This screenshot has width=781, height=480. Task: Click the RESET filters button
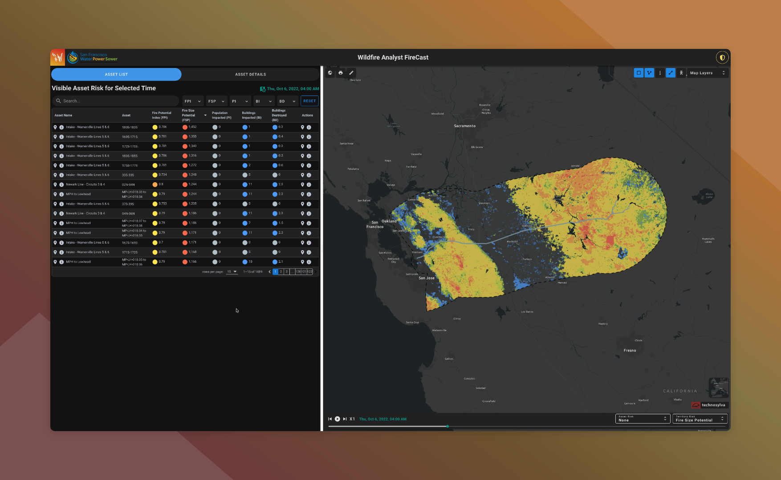(x=309, y=101)
